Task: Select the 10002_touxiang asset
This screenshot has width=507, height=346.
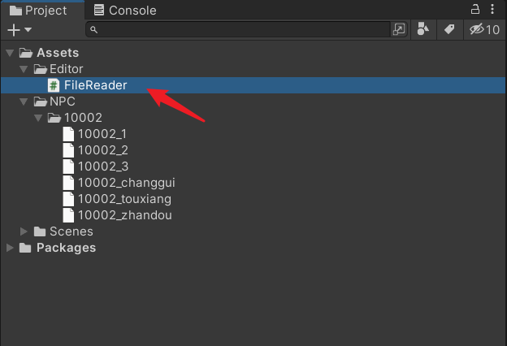Action: coord(124,199)
